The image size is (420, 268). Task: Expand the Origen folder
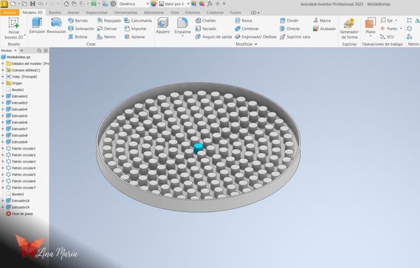[3, 83]
